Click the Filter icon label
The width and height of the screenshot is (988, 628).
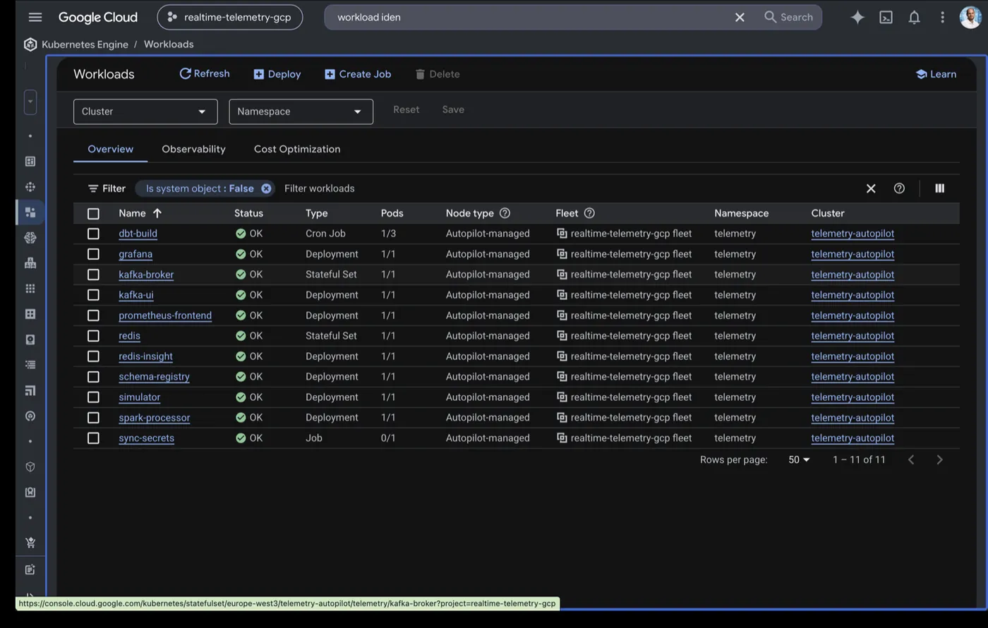107,188
